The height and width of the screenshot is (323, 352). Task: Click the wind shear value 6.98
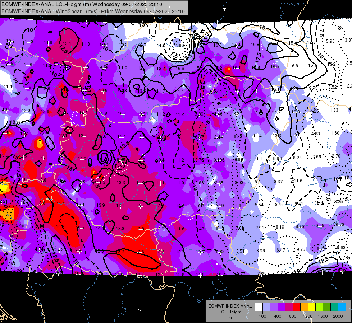(261, 251)
